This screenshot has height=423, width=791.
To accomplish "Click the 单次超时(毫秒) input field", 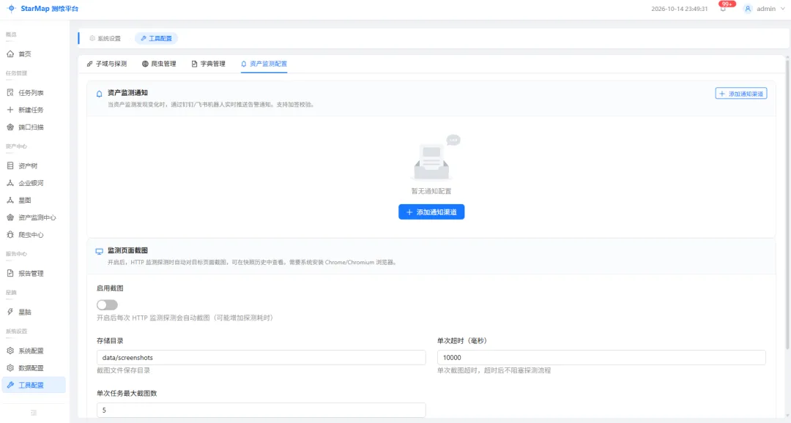I will pyautogui.click(x=601, y=357).
